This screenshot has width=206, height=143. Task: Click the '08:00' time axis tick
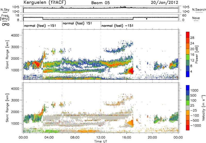75,138
